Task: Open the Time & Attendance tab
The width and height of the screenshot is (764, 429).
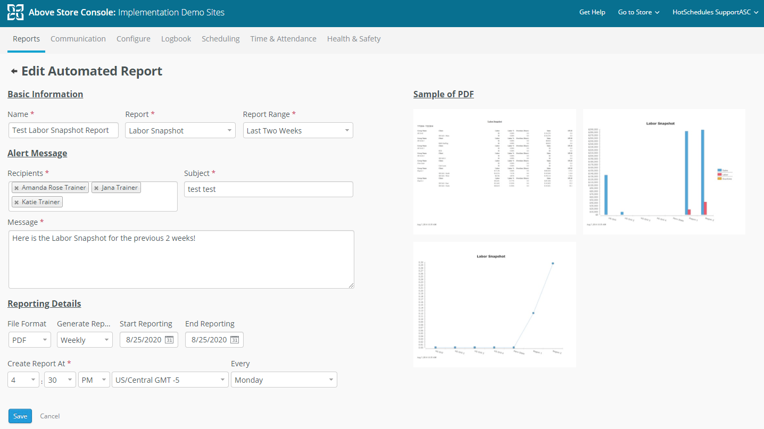Action: (x=283, y=38)
